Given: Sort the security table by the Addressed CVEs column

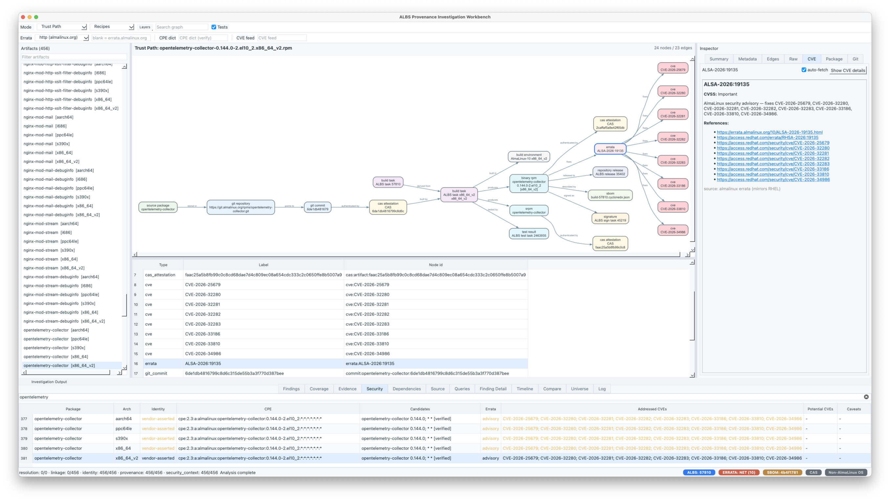Looking at the screenshot, I should [x=652, y=409].
